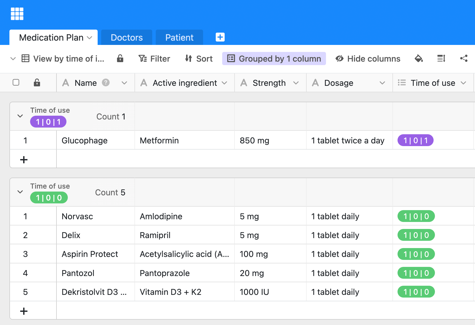Open the view switcher chevron
Image resolution: width=475 pixels, height=325 pixels.
point(13,58)
